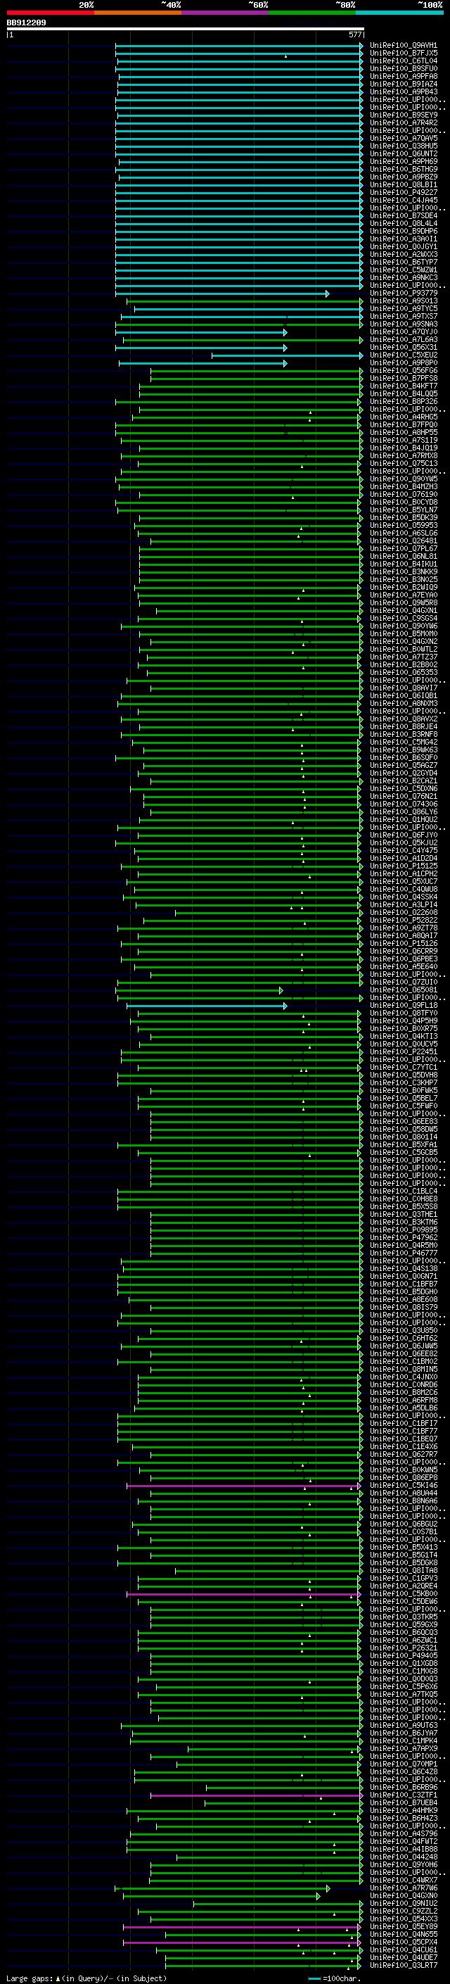Select hit label UniRef100_A9TYC5
The image size is (450, 1984).
coord(404,309)
